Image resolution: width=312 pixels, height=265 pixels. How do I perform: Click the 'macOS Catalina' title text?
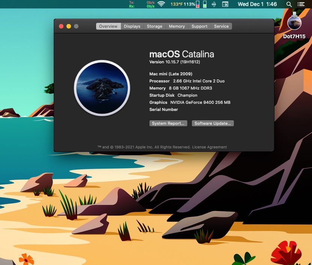pyautogui.click(x=182, y=54)
